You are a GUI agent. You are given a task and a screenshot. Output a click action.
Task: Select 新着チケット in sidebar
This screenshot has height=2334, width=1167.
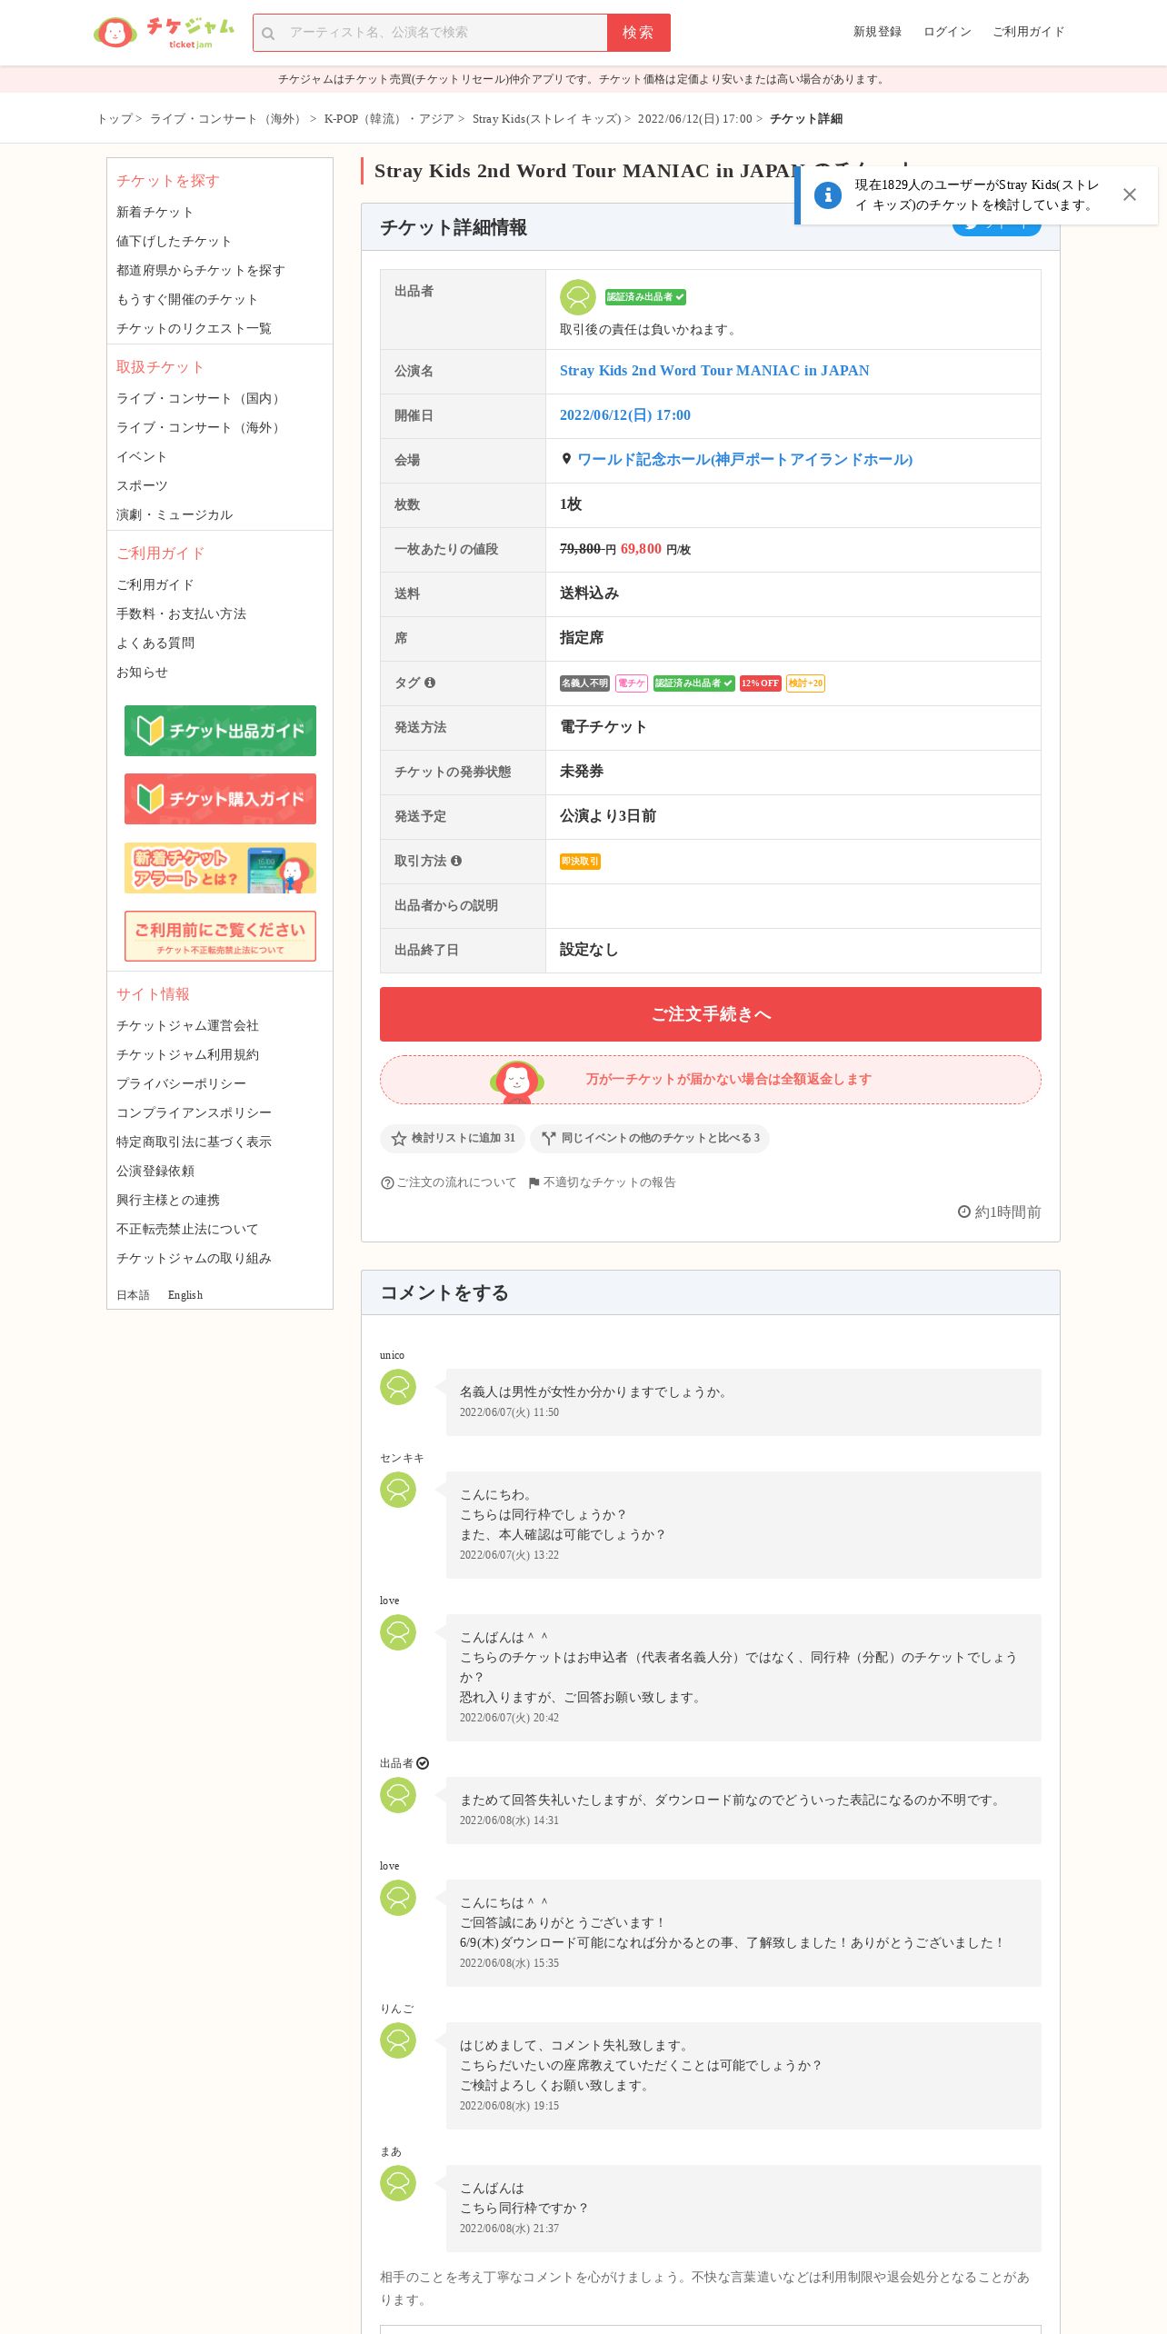[155, 212]
